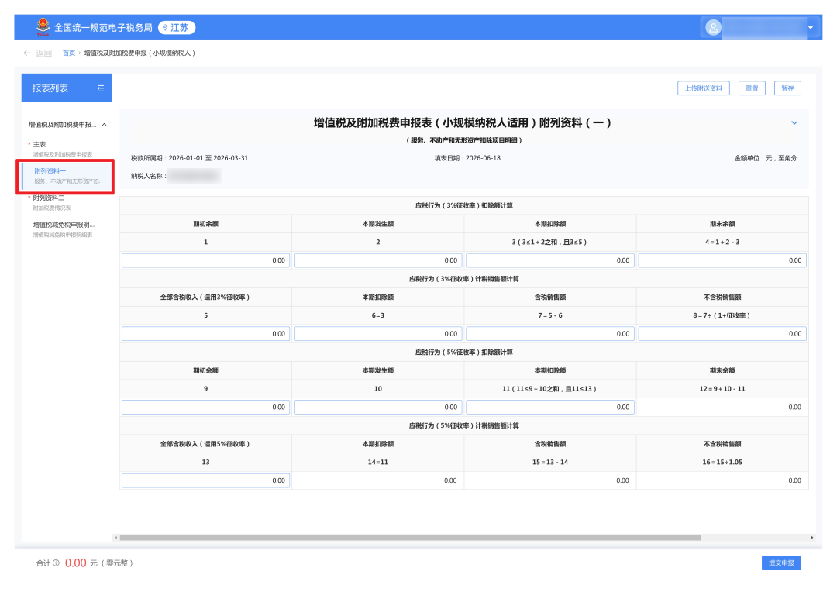
Task: Open the user avatar icon
Action: (x=713, y=27)
